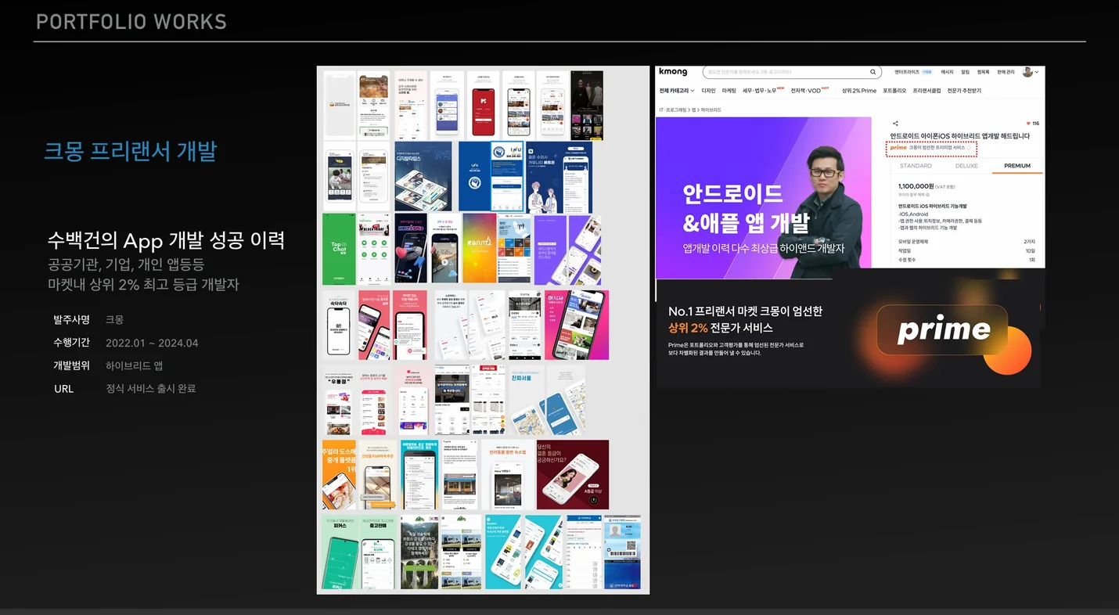Open 메시지 in the kmong header
Screen dimensions: 1119x615
947,72
